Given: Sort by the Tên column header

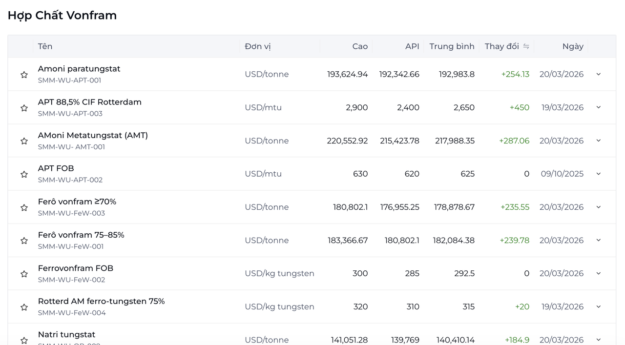Looking at the screenshot, I should [45, 46].
